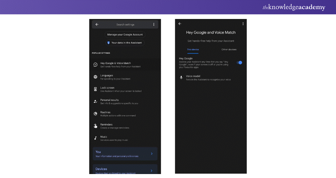
Task: Open three-dot menu in Search settings bar
Action: (x=154, y=25)
